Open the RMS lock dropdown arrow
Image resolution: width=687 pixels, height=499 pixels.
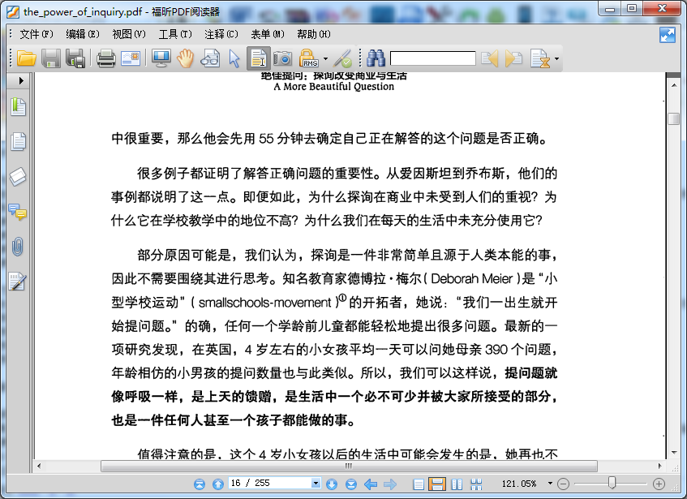[x=325, y=58]
